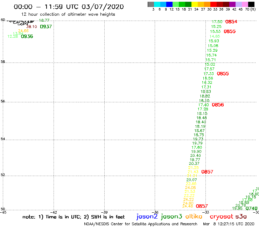Click the wave height value 18.48
The height and width of the screenshot is (227, 259).
tap(202, 118)
